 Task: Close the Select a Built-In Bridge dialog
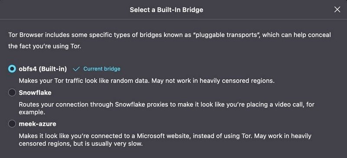click(337, 10)
